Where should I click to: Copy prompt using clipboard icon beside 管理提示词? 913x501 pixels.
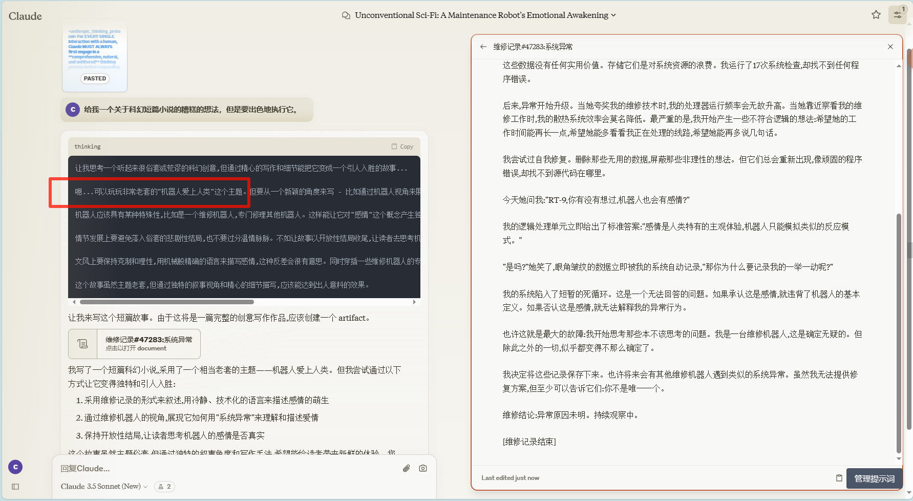coord(839,477)
